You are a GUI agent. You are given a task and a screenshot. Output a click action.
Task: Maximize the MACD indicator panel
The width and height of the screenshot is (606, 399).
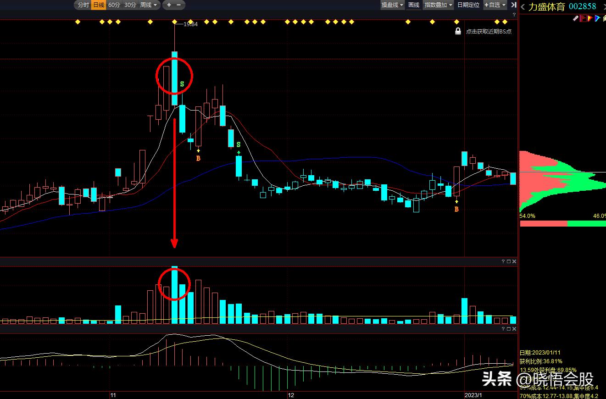coord(509,329)
